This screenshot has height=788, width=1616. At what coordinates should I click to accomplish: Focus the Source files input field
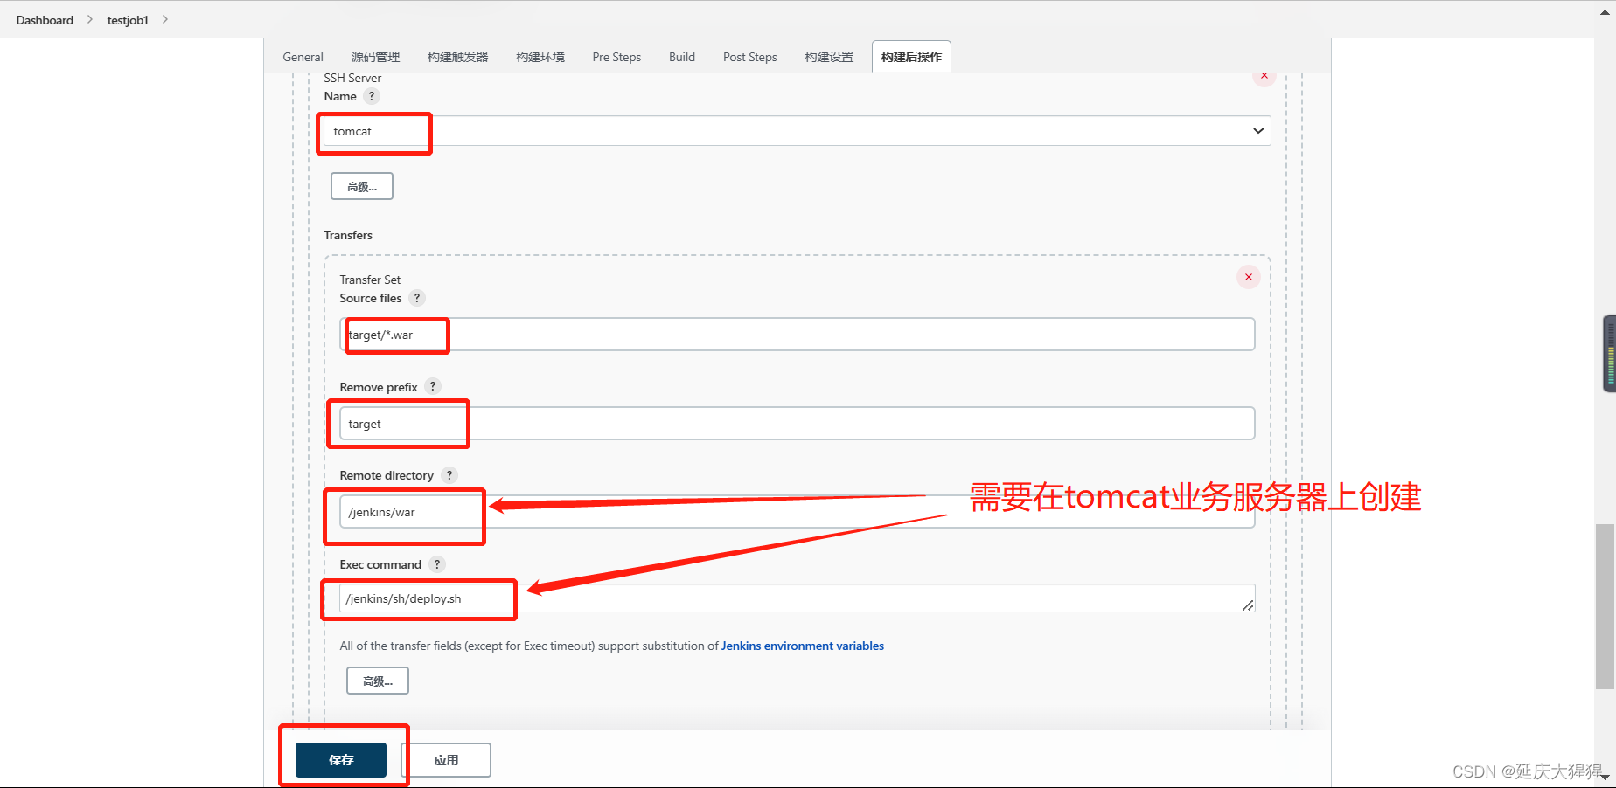click(x=798, y=335)
